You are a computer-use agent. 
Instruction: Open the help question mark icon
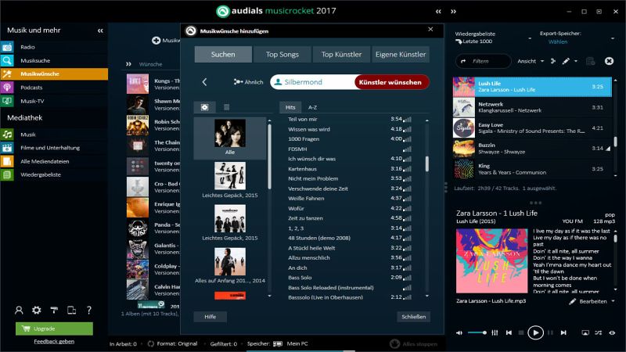[89, 311]
